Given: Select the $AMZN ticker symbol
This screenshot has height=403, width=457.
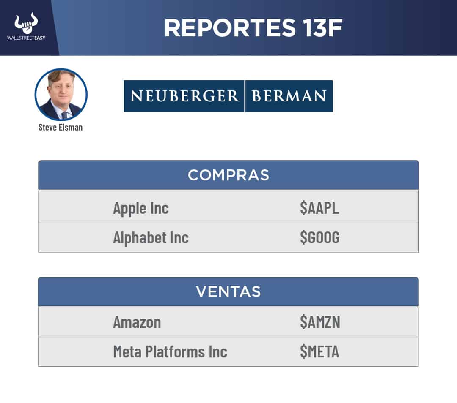Looking at the screenshot, I should pos(320,322).
